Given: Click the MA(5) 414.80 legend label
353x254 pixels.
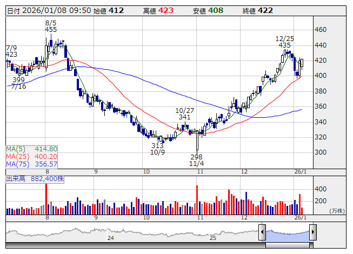Looking at the screenshot, I should 32,149.
